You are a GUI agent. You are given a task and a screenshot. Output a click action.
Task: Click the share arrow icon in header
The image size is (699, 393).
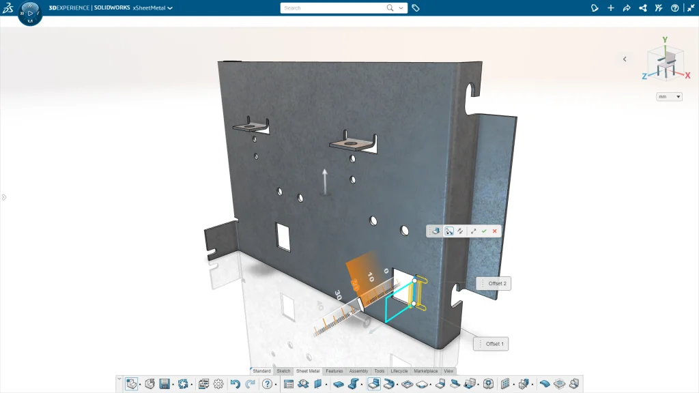(x=627, y=8)
